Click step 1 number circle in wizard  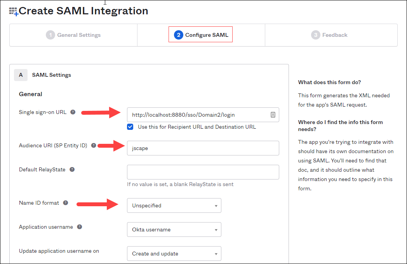(50, 35)
